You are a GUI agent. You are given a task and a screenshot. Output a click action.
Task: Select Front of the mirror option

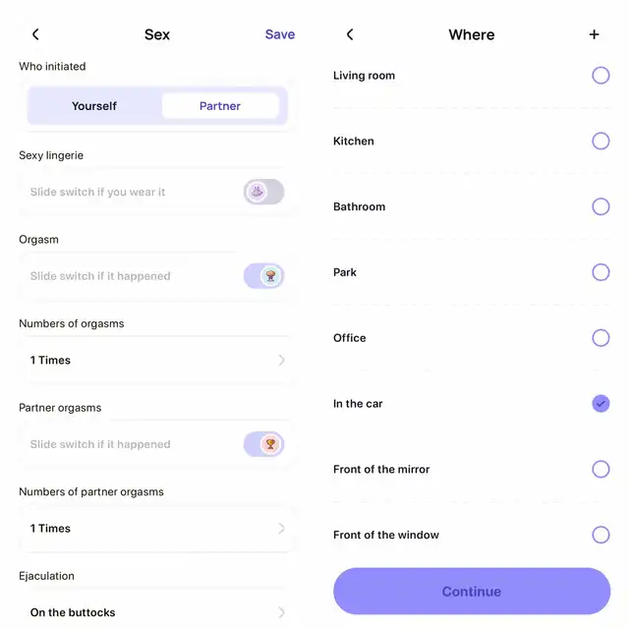600,469
